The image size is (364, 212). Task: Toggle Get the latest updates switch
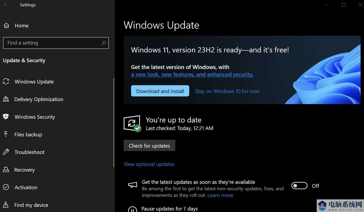pyautogui.click(x=299, y=186)
